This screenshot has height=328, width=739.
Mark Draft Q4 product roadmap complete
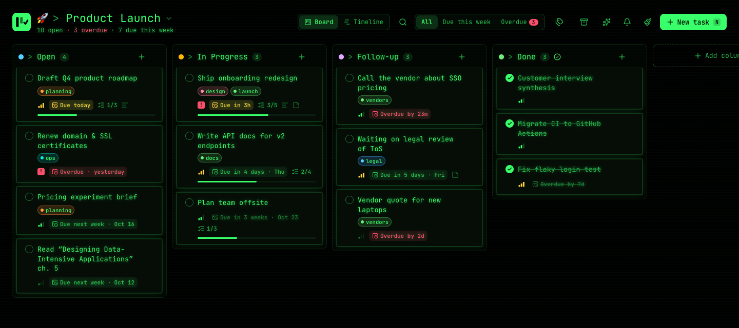[x=29, y=78]
